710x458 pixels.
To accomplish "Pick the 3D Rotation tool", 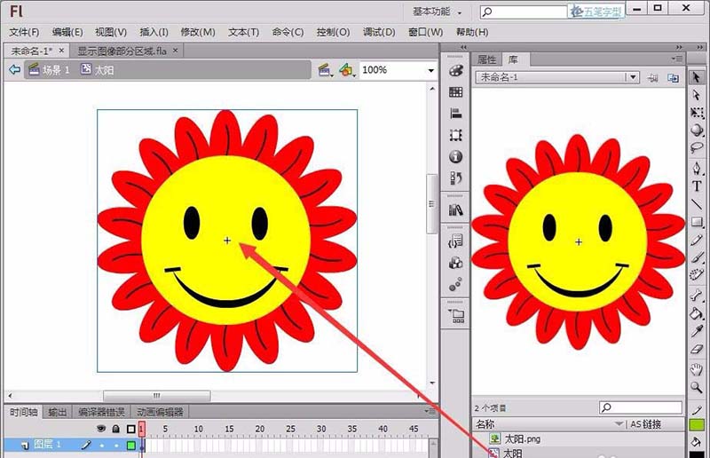I will click(x=697, y=130).
